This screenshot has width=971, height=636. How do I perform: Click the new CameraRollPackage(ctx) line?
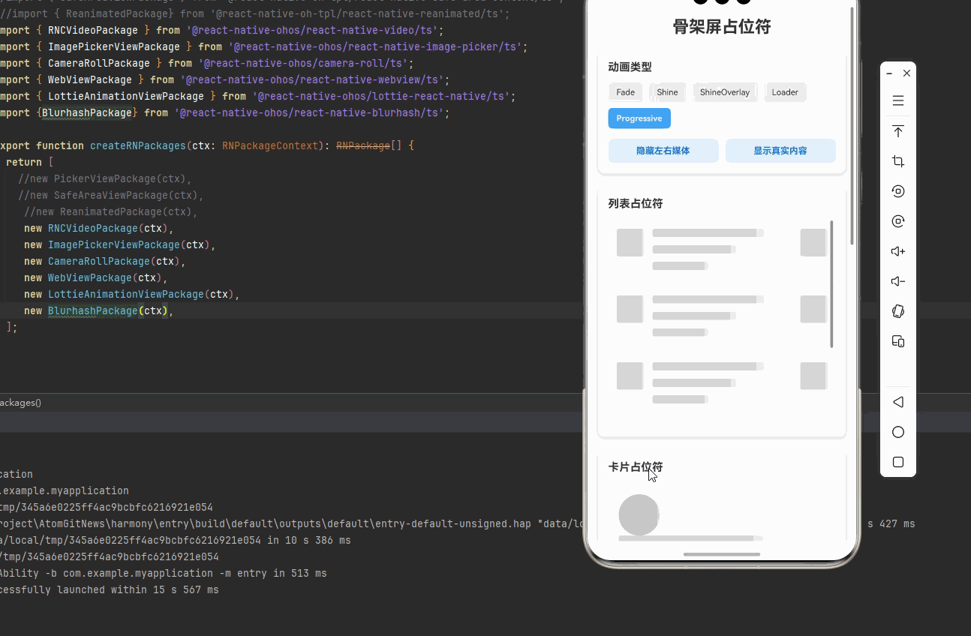[105, 261]
